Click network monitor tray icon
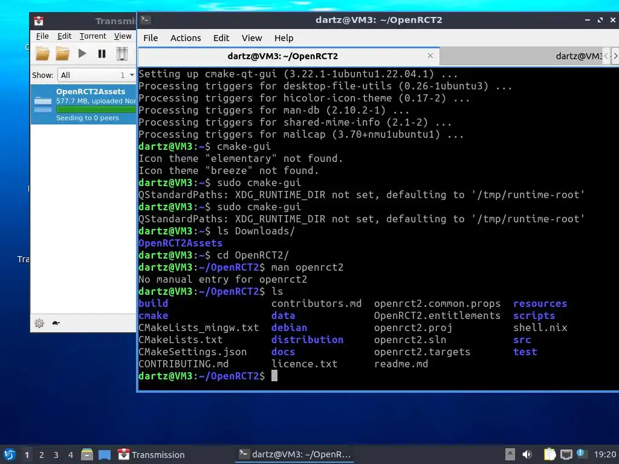Screen dimensions: 619x464 click(566, 454)
